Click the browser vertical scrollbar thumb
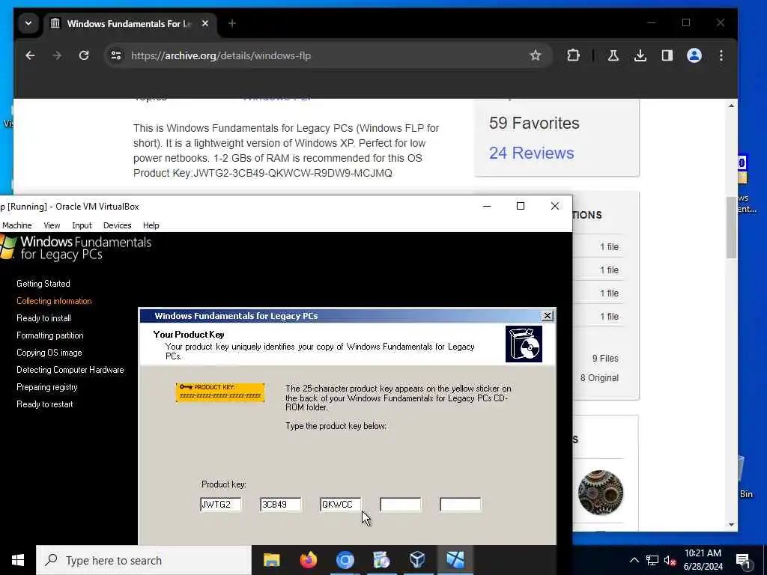 [731, 227]
